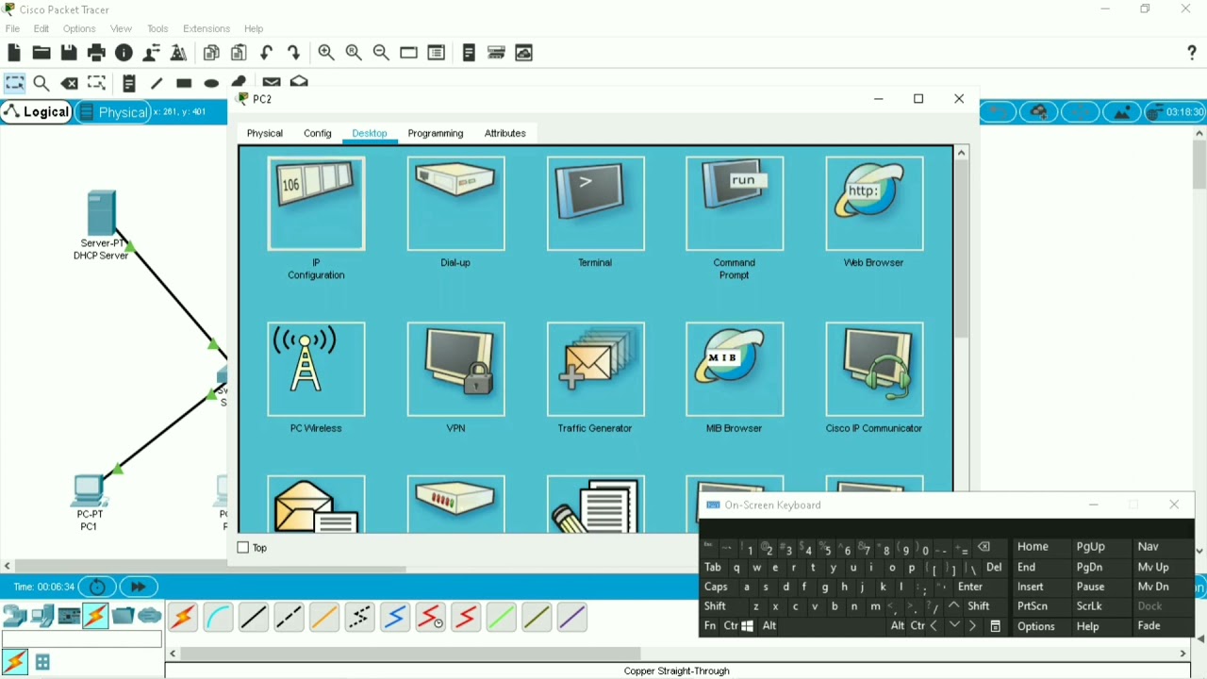Select the Inspect magnifier tool
Viewport: 1207px width, 679px height.
click(x=42, y=83)
